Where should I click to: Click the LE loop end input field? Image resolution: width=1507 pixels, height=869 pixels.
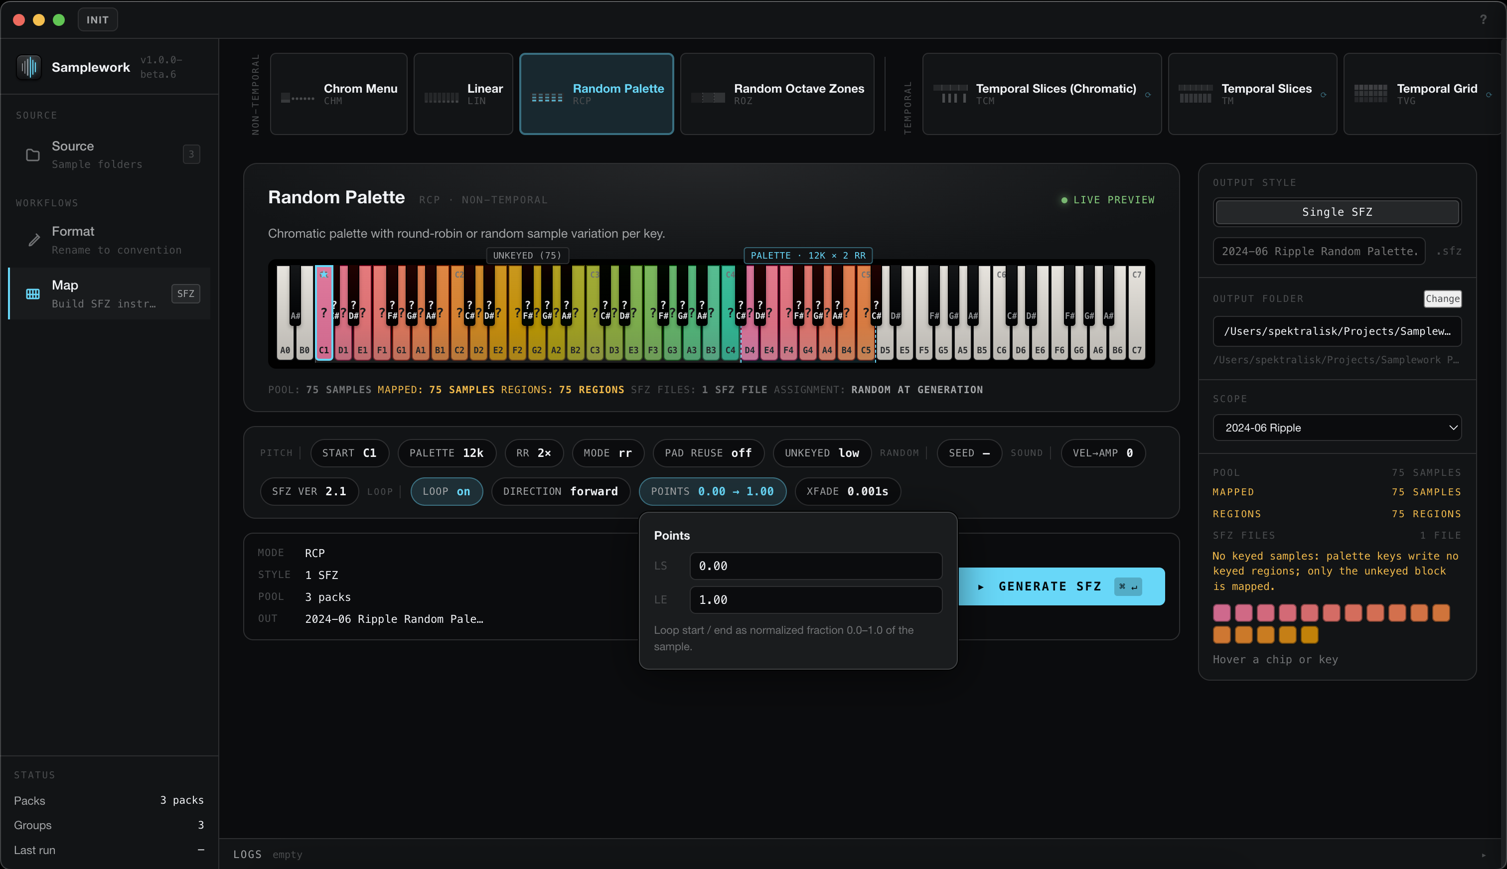click(x=816, y=600)
